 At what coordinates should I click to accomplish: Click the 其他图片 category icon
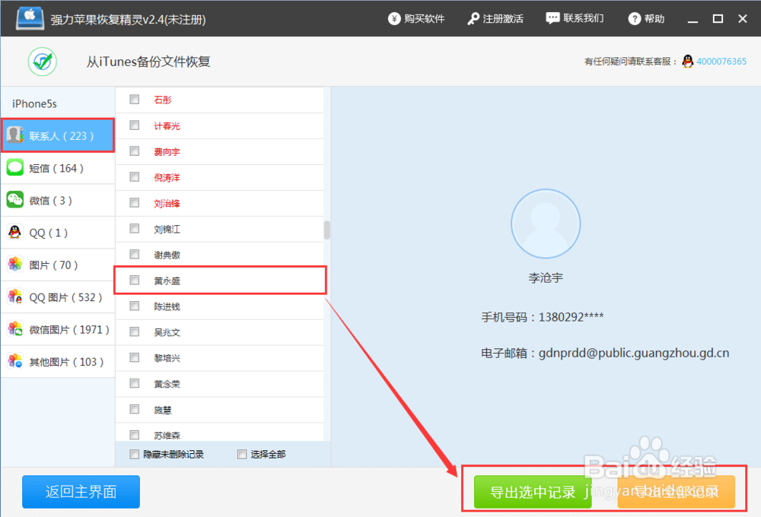15,361
